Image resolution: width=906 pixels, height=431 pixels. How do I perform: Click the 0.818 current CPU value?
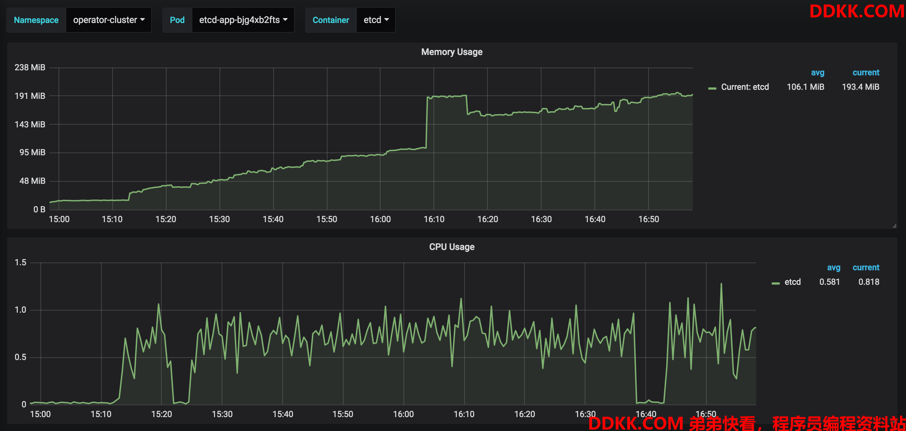point(868,282)
